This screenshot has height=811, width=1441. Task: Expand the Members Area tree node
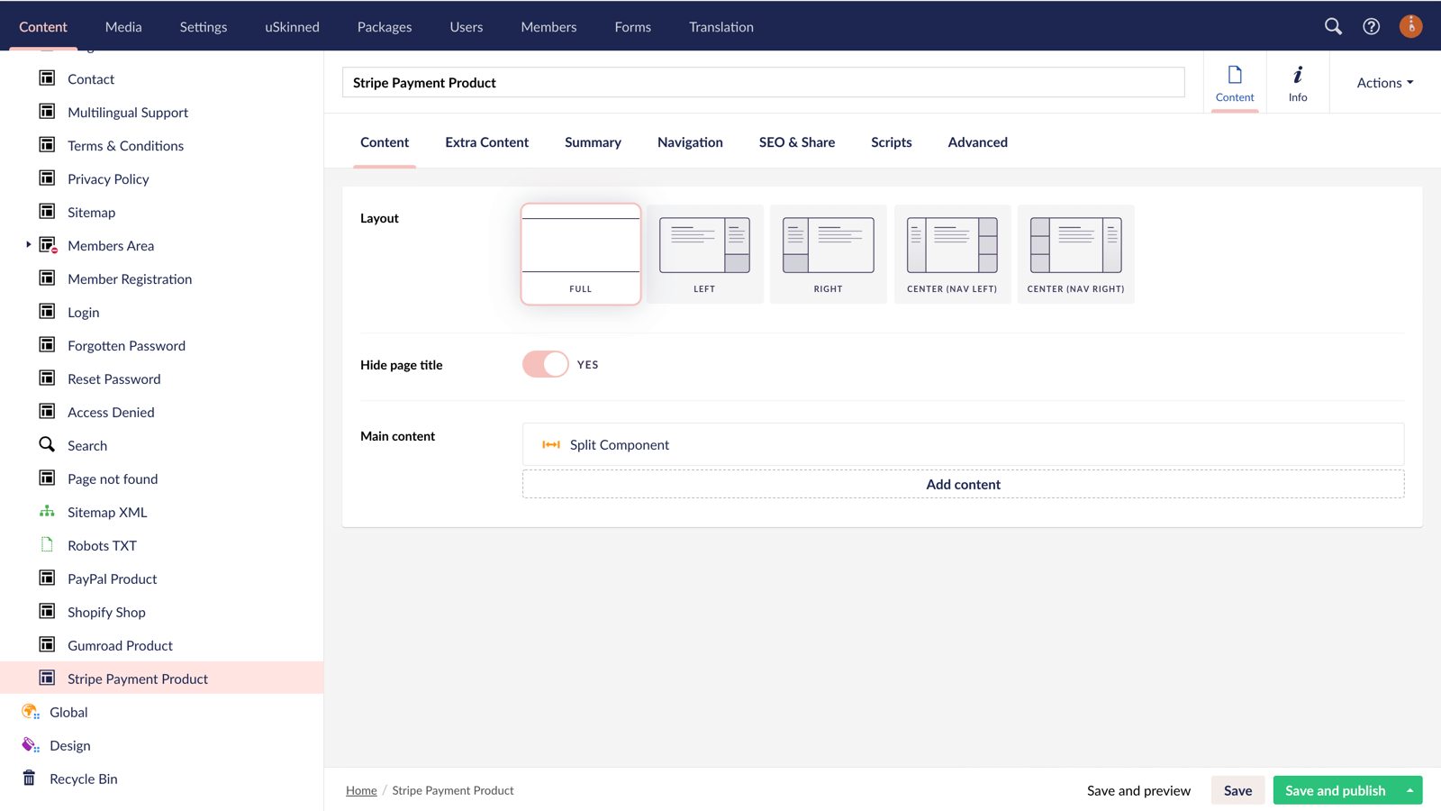click(x=26, y=244)
